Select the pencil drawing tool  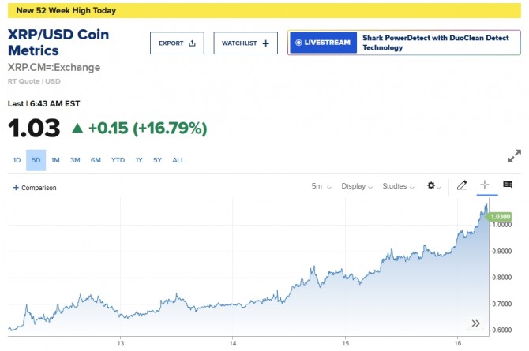(x=462, y=186)
